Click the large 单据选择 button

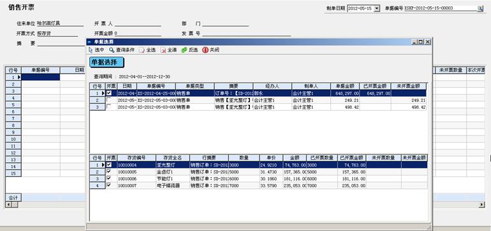[x=106, y=62]
